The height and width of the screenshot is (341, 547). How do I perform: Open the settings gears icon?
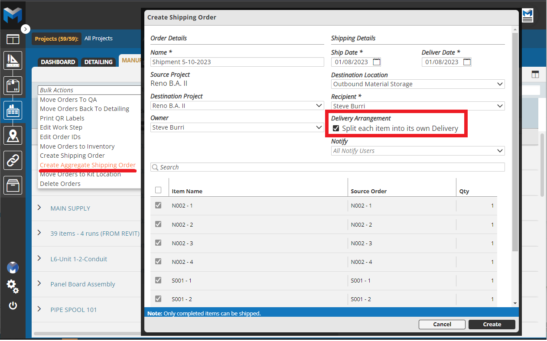click(x=13, y=286)
